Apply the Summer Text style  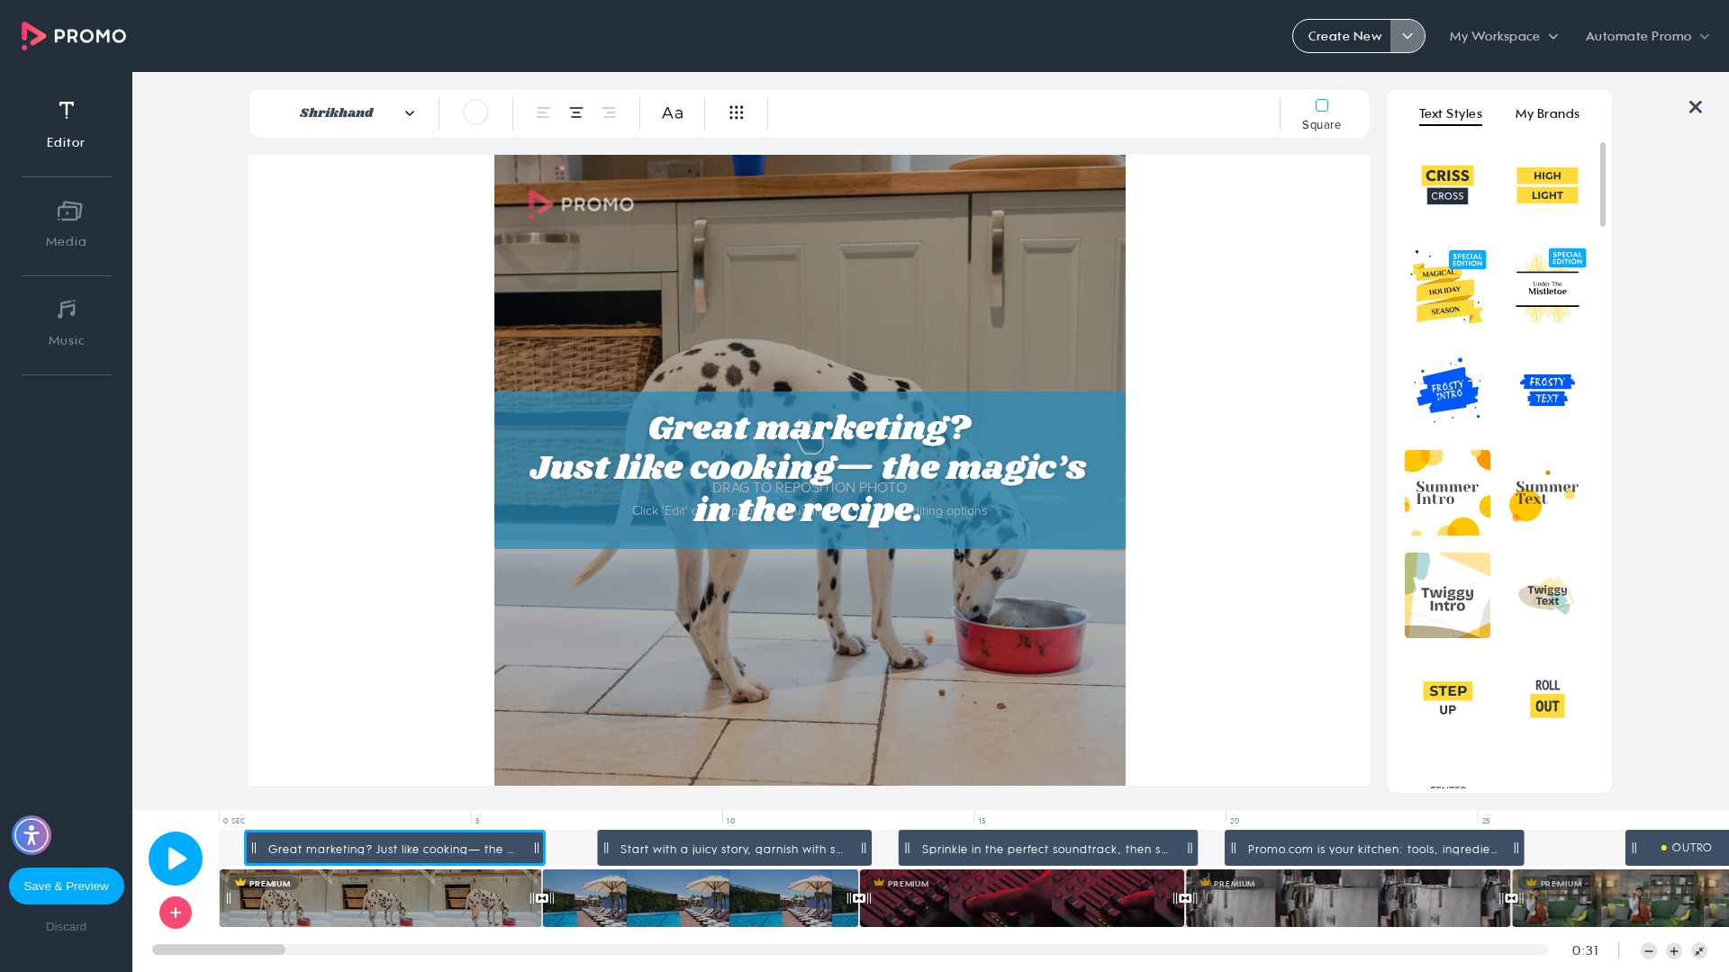coord(1543,493)
